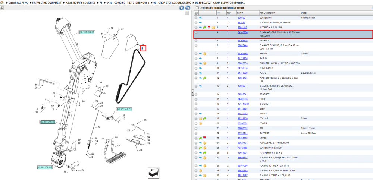Mark the CHAIN row 4 selection circle
The height and width of the screenshot is (180, 373).
tap(196, 32)
